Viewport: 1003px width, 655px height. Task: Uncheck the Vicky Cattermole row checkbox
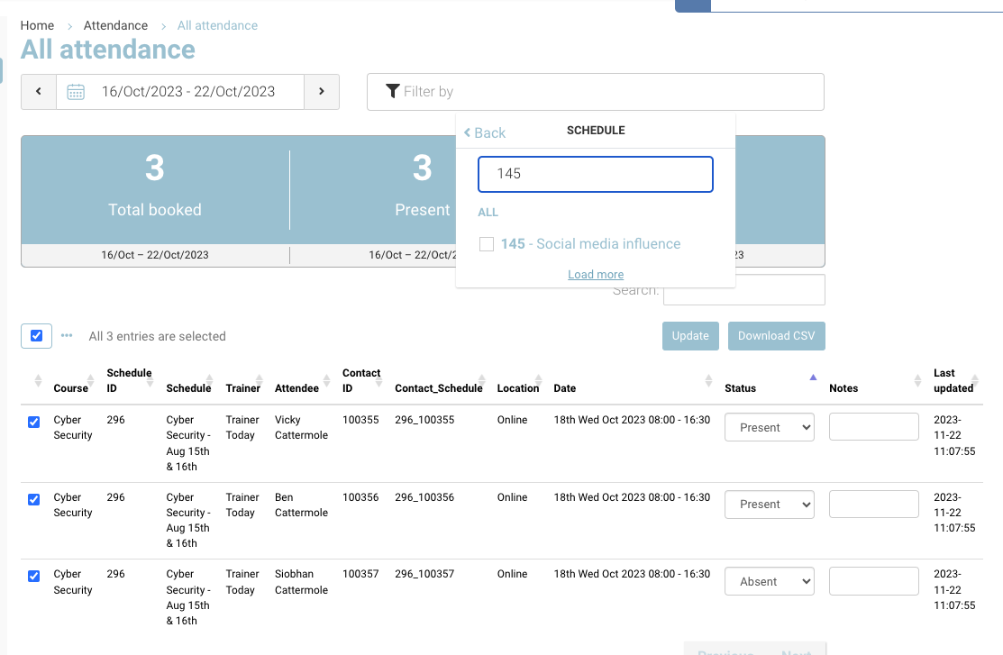coord(34,422)
